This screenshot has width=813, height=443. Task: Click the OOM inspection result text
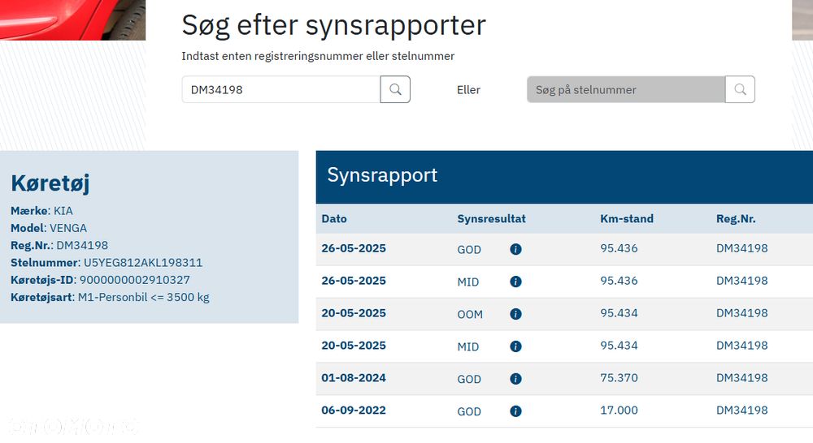pyautogui.click(x=470, y=314)
